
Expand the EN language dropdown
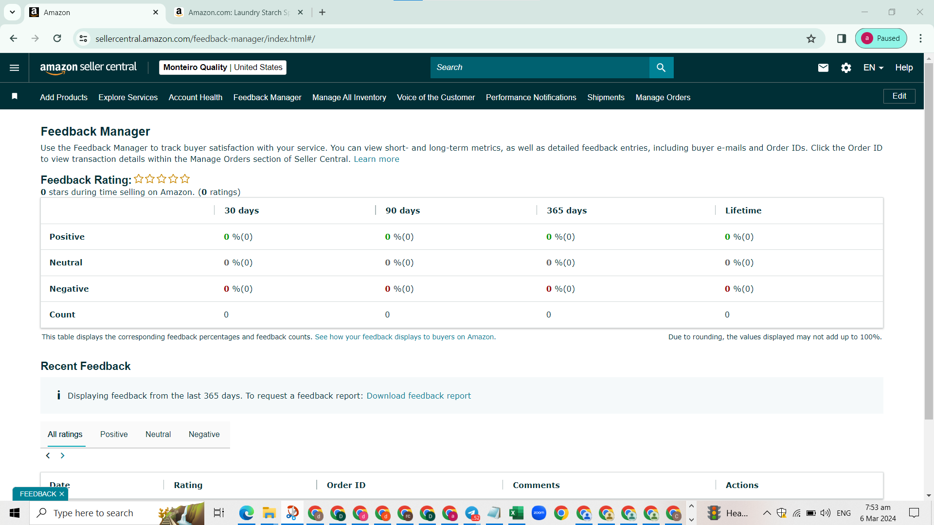[x=873, y=68]
